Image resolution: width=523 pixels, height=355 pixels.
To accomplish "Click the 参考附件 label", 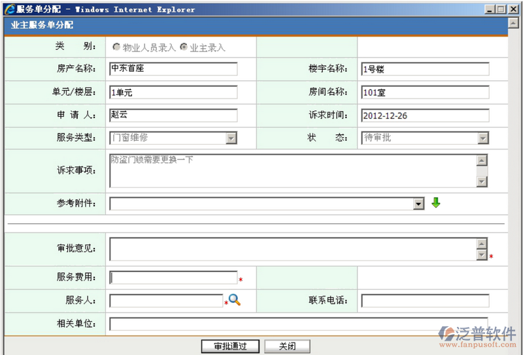I will pos(76,203).
